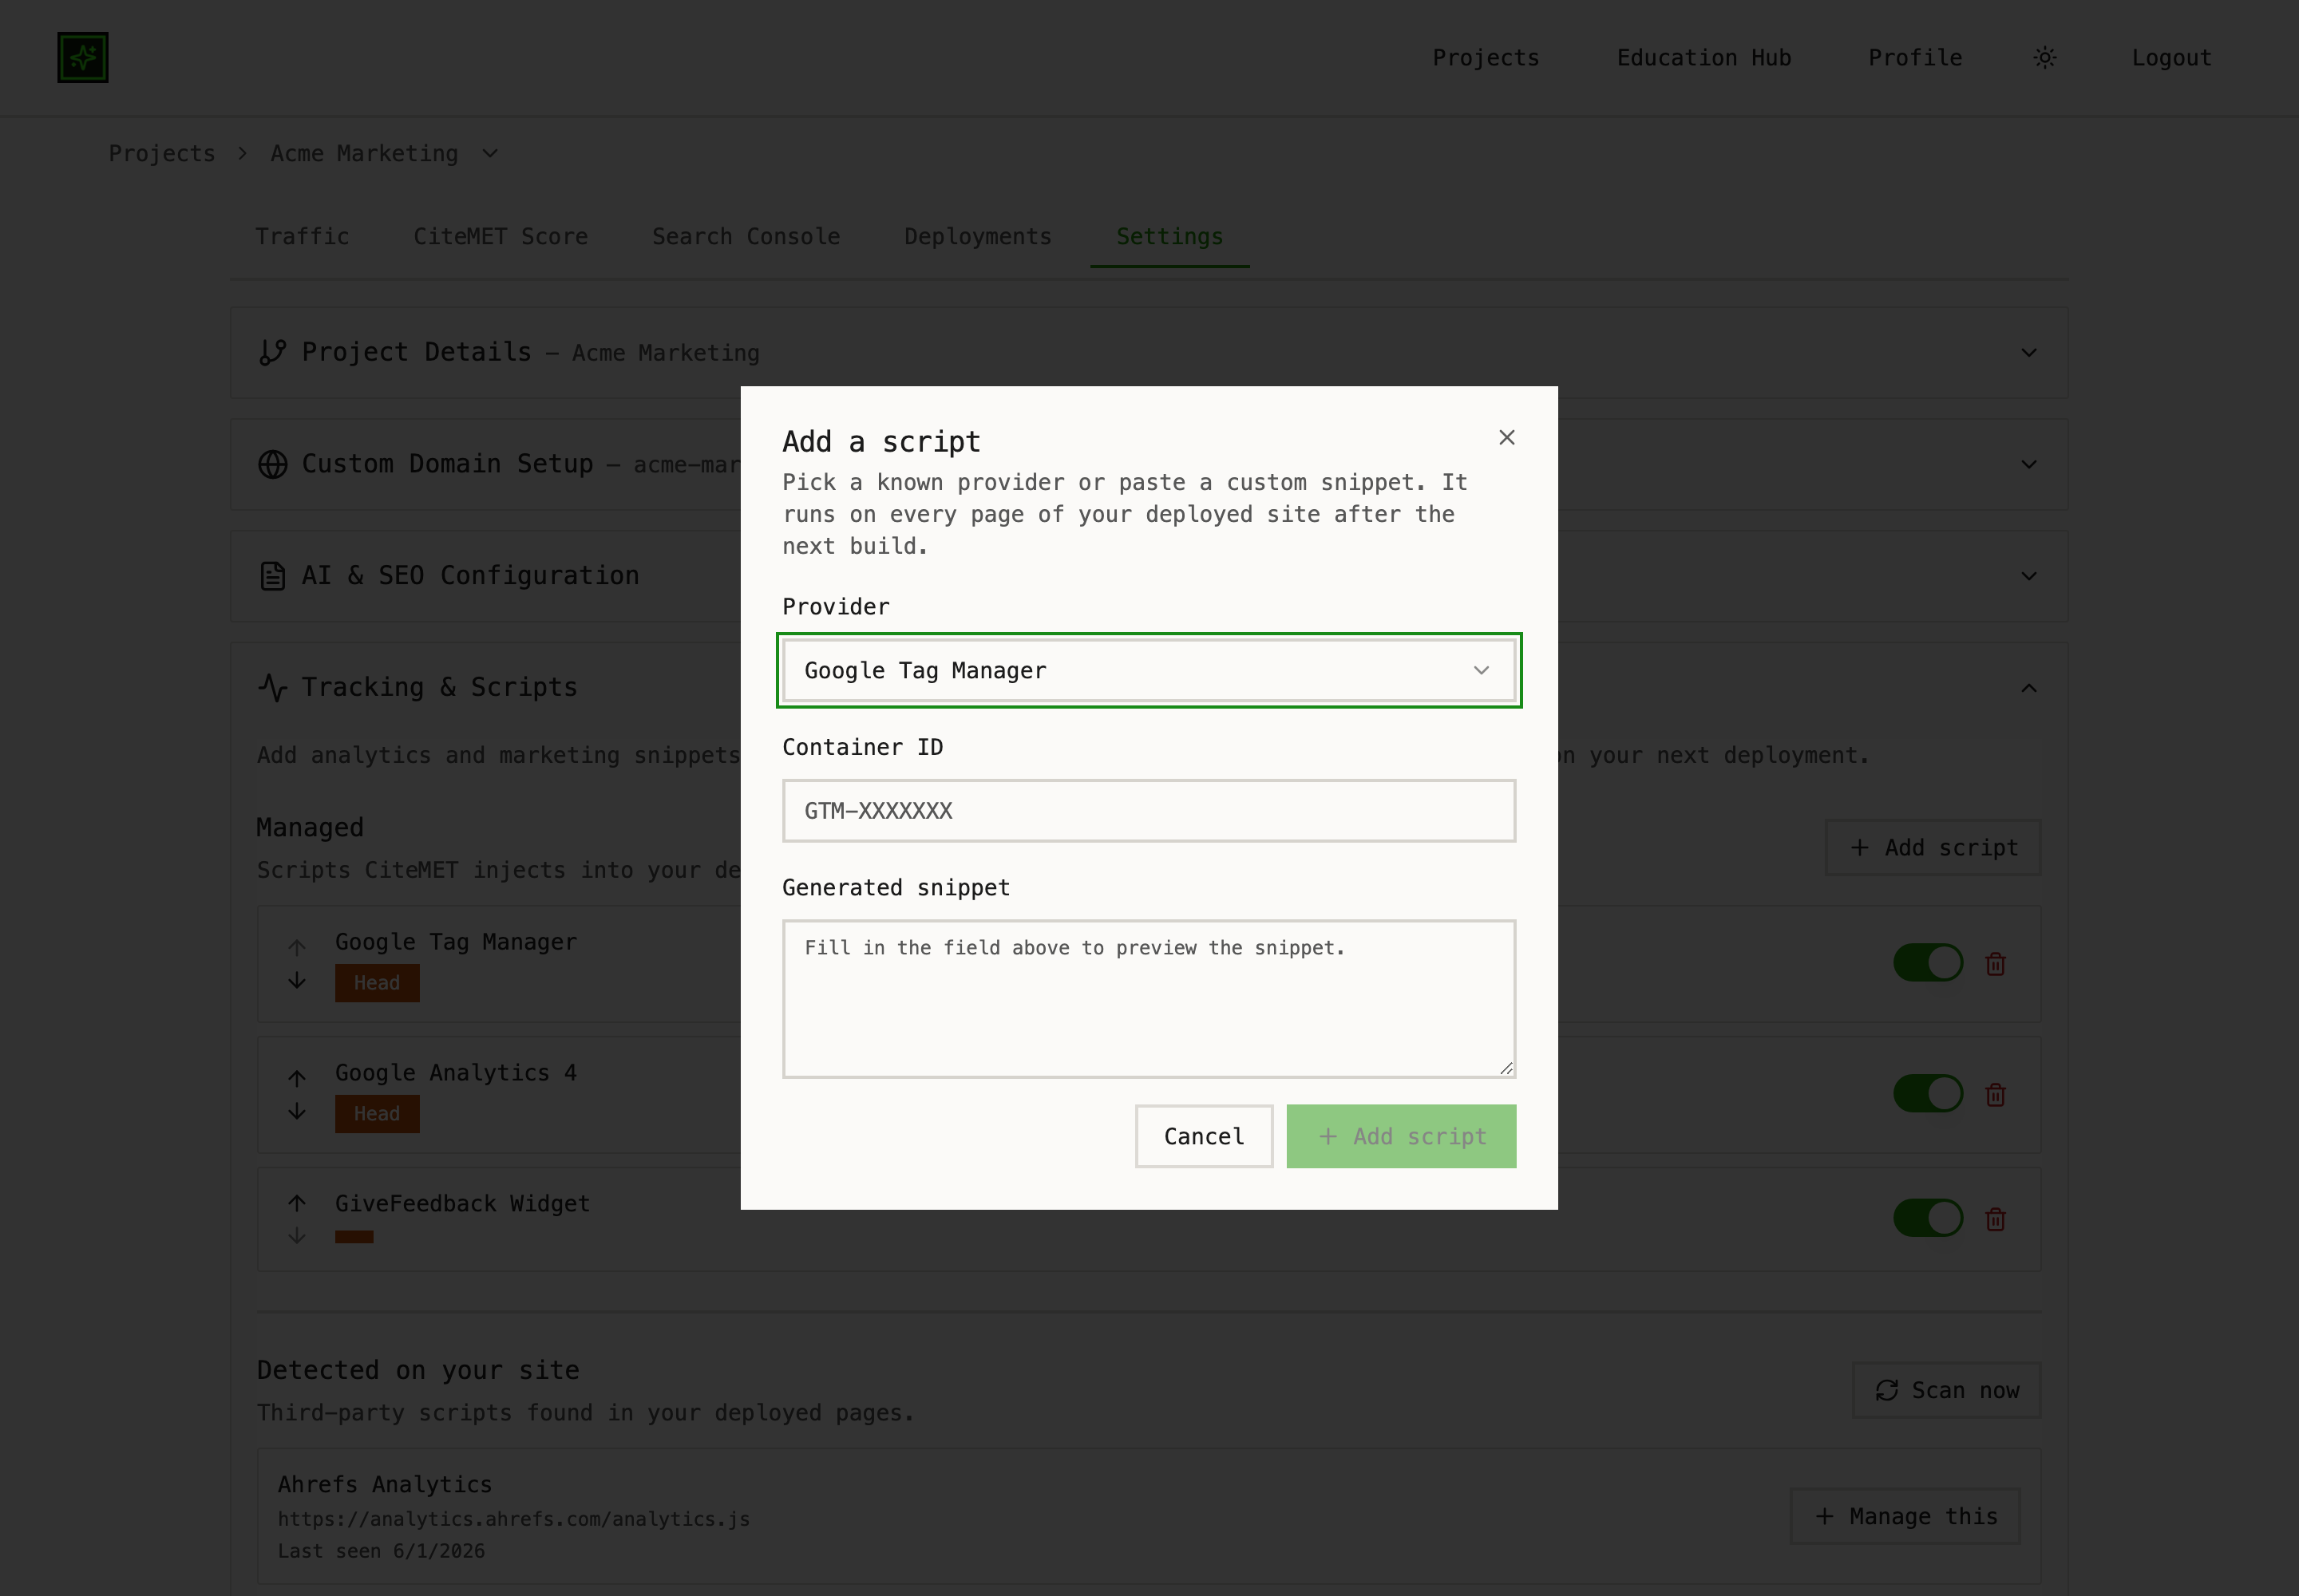Select the Settings tab
The image size is (2299, 1596).
click(x=1169, y=236)
